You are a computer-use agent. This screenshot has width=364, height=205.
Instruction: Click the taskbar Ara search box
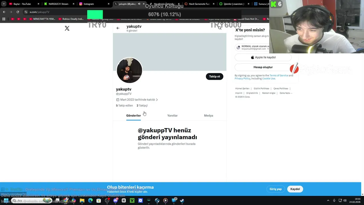coord(31,200)
